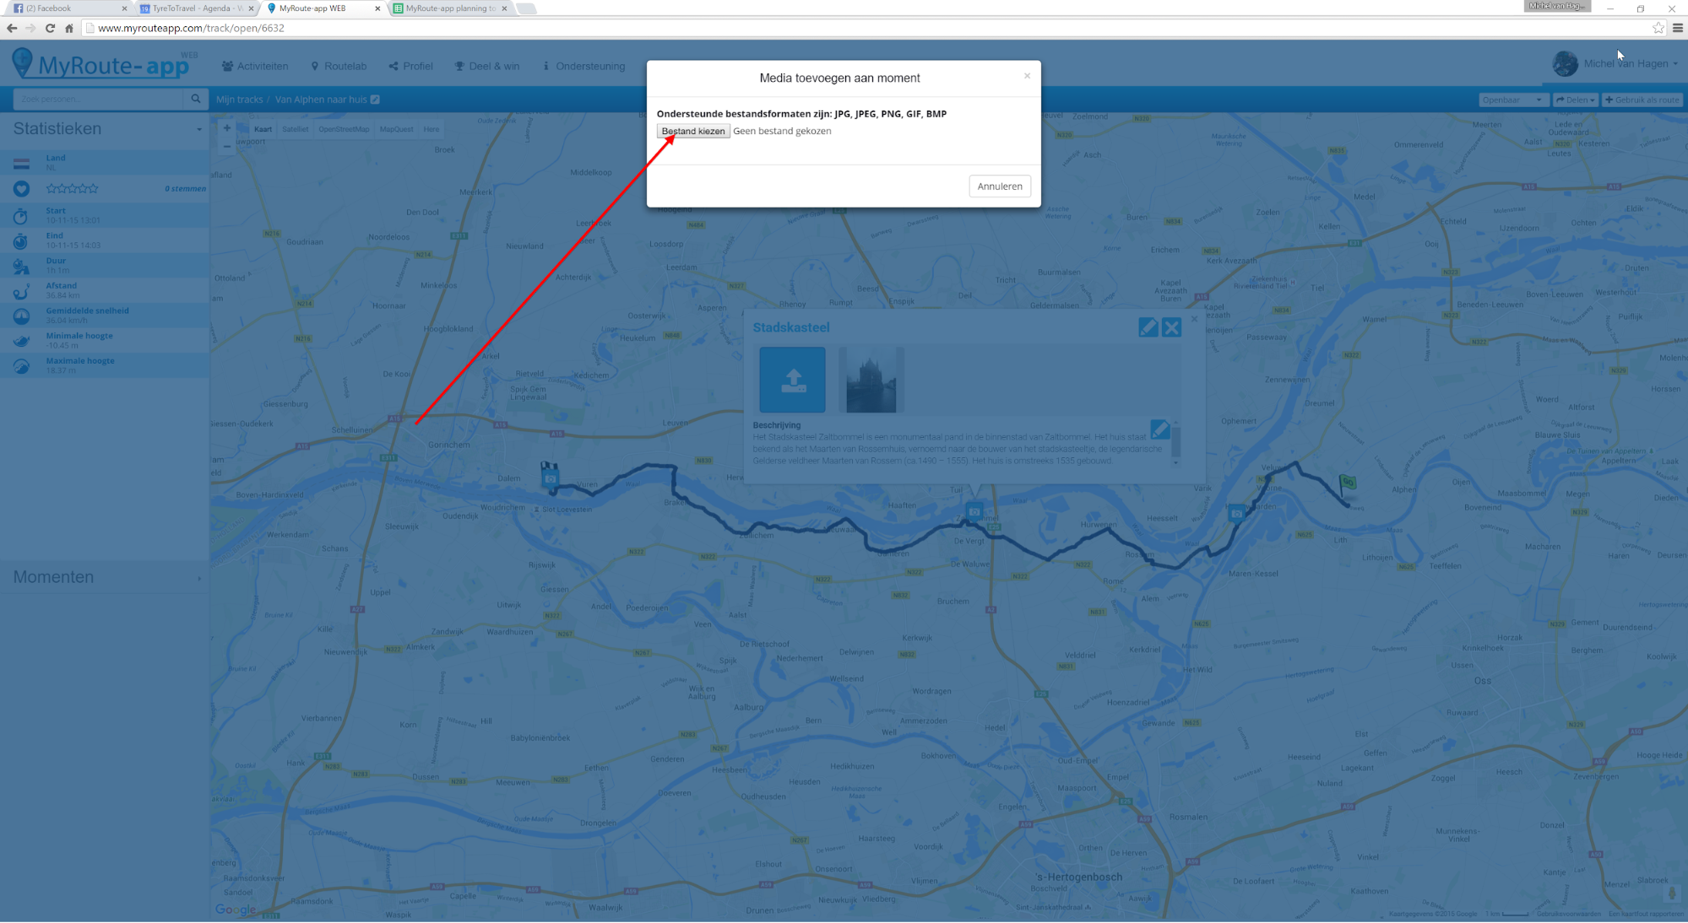Image resolution: width=1688 pixels, height=923 pixels.
Task: Zoom in the map with plus button
Action: pos(226,128)
